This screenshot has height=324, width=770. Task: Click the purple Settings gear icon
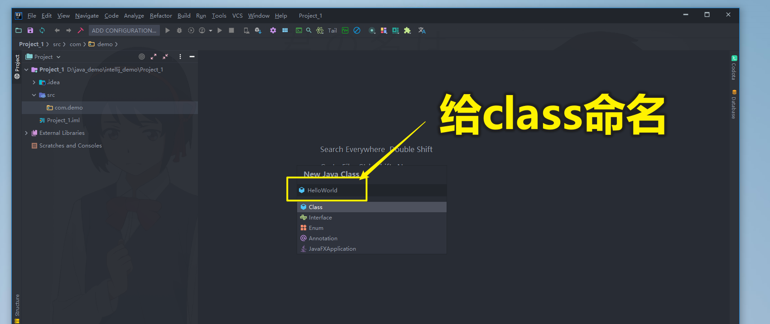[x=273, y=30]
